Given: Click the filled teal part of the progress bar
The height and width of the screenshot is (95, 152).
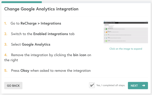Looking at the screenshot, I should click(22, 2).
